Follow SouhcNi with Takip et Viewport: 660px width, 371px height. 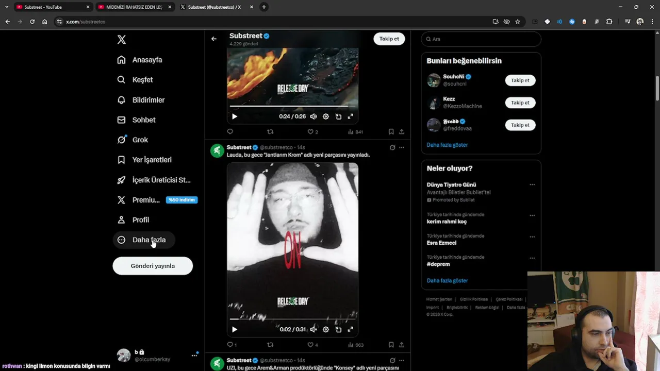click(x=520, y=80)
